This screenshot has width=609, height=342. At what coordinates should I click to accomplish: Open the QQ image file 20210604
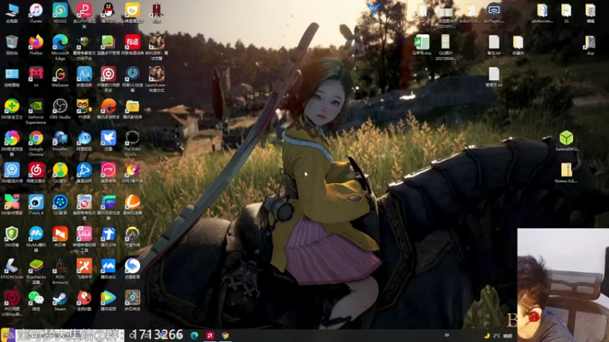(x=445, y=47)
